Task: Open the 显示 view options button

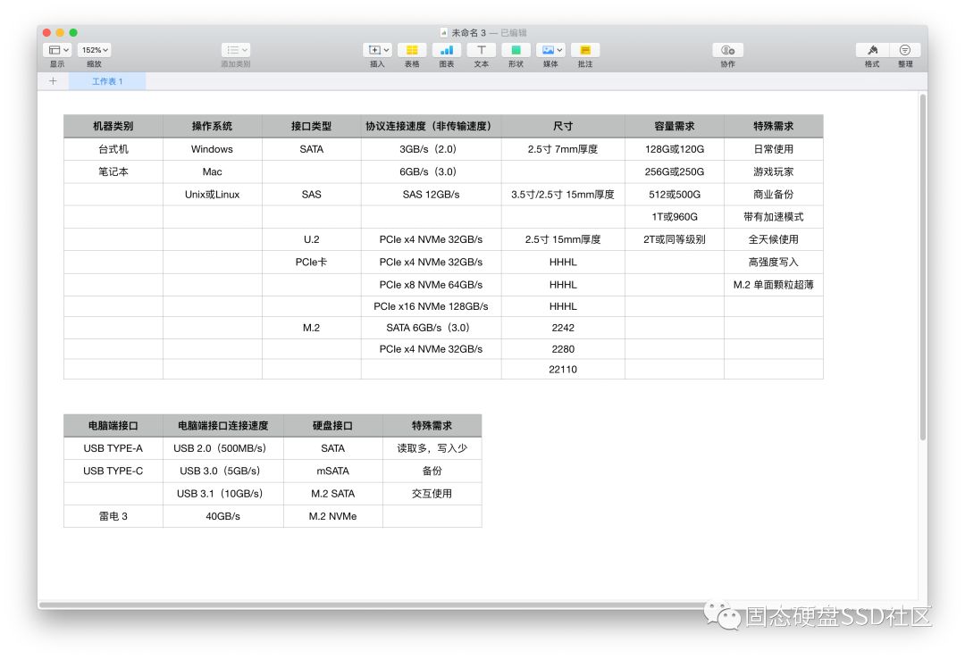Action: point(57,50)
